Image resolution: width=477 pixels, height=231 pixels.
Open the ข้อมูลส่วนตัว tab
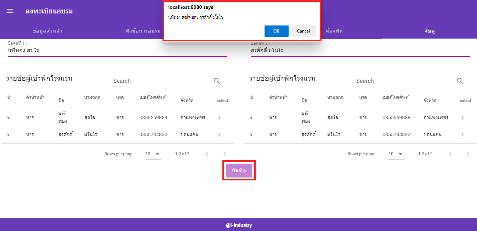pos(47,31)
